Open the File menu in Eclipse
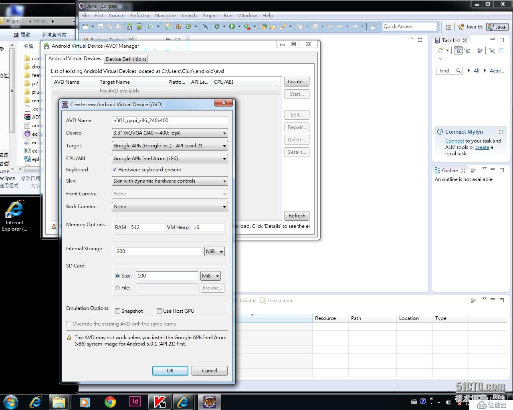 point(85,16)
